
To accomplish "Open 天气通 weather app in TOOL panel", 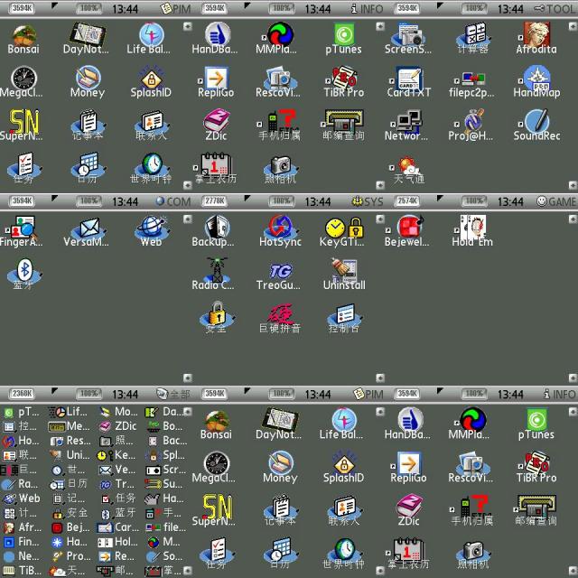I will pyautogui.click(x=408, y=171).
